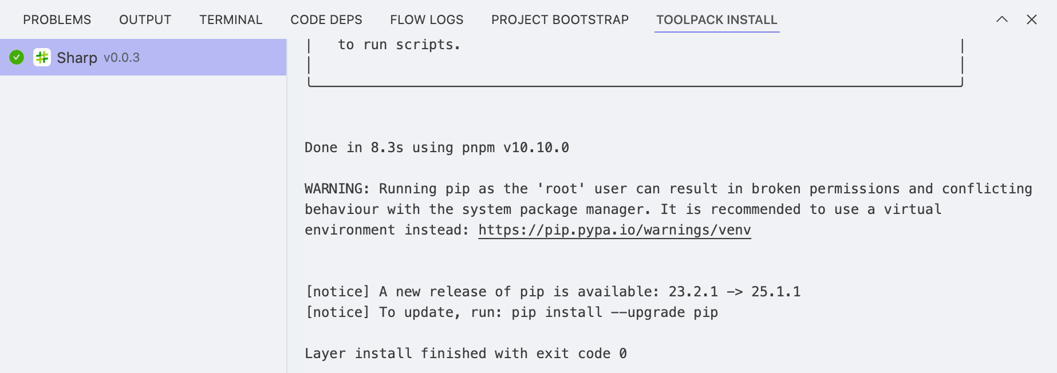Close the bottom panel with the X
This screenshot has width=1057, height=373.
pyautogui.click(x=1031, y=19)
